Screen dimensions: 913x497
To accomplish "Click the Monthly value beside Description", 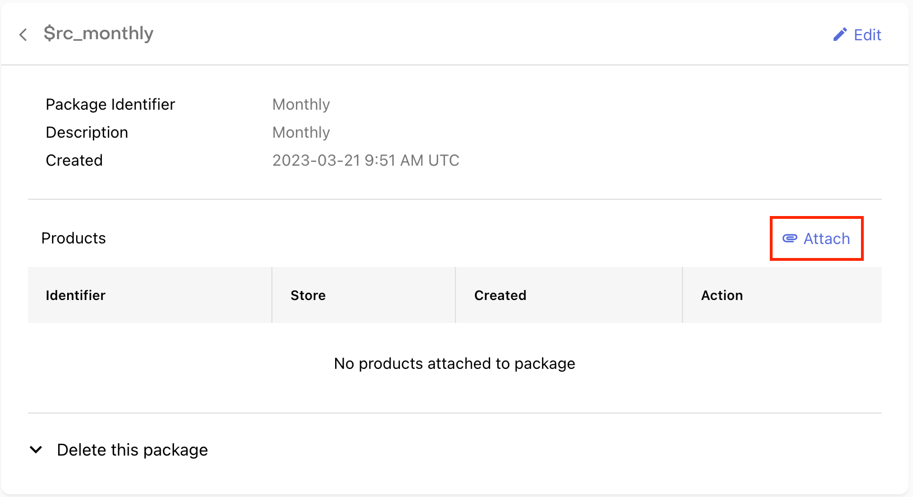I will pos(301,133).
